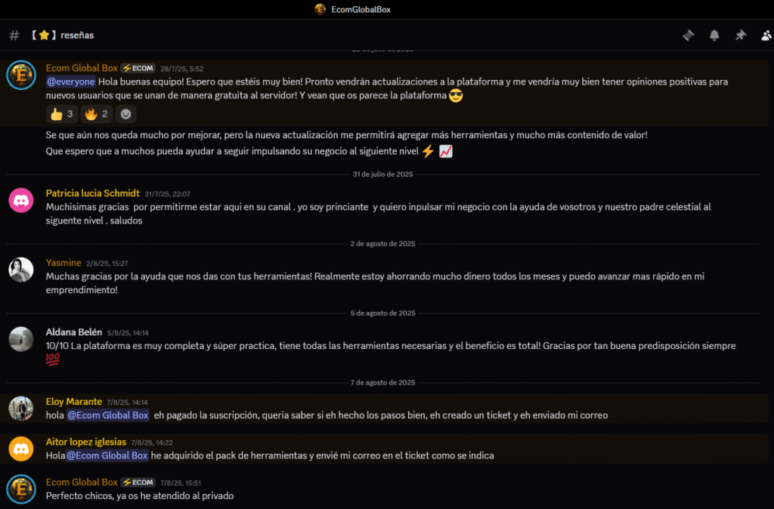This screenshot has height=509, width=774.
Task: Open Yasmine's profile picture
Action: point(21,270)
